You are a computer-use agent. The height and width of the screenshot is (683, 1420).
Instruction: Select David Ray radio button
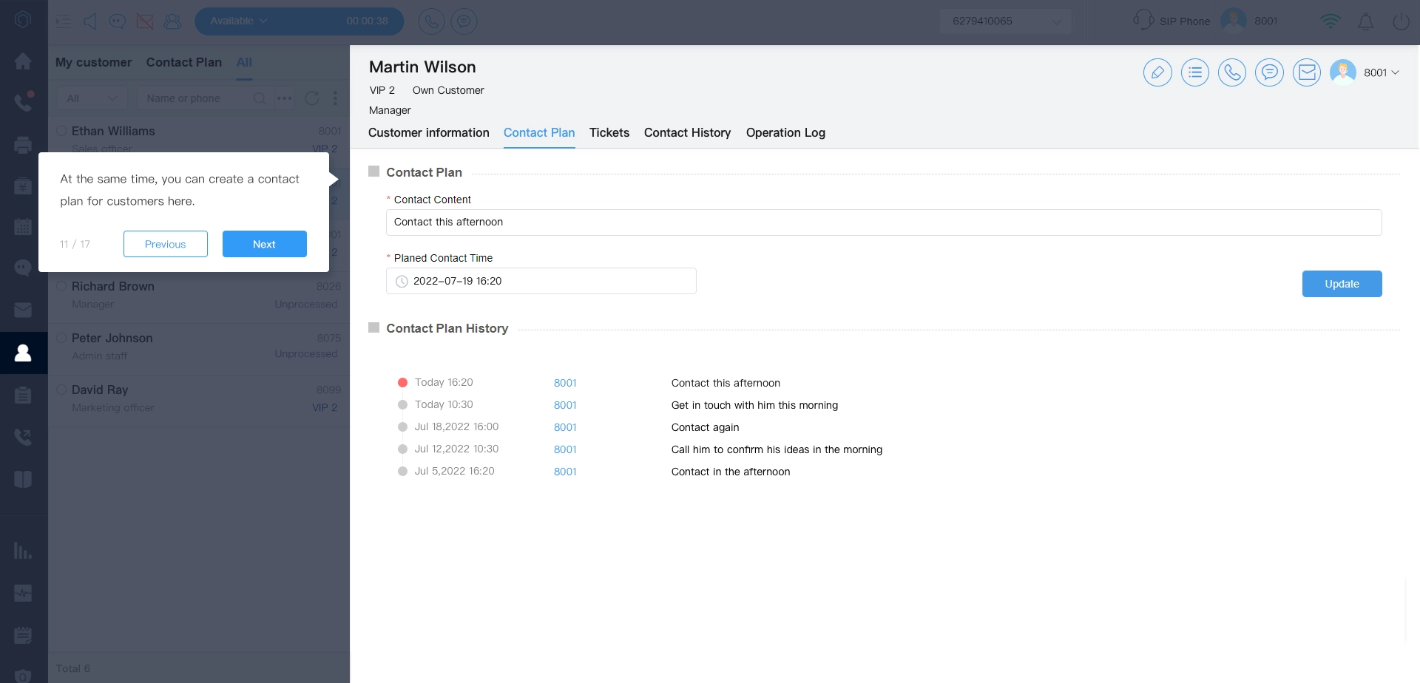[62, 390]
